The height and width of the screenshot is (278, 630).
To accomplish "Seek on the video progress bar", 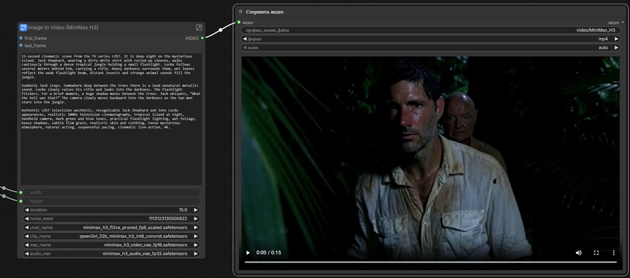I will 430,262.
